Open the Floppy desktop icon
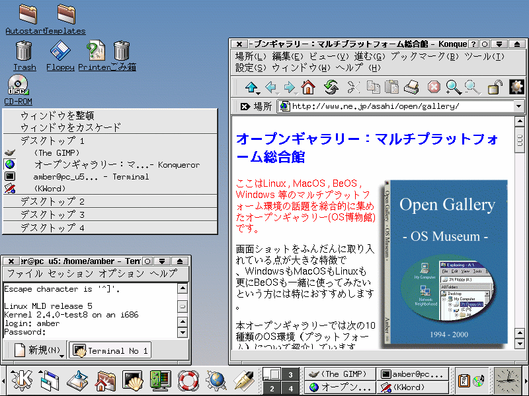The height and width of the screenshot is (396, 529). coord(60,51)
